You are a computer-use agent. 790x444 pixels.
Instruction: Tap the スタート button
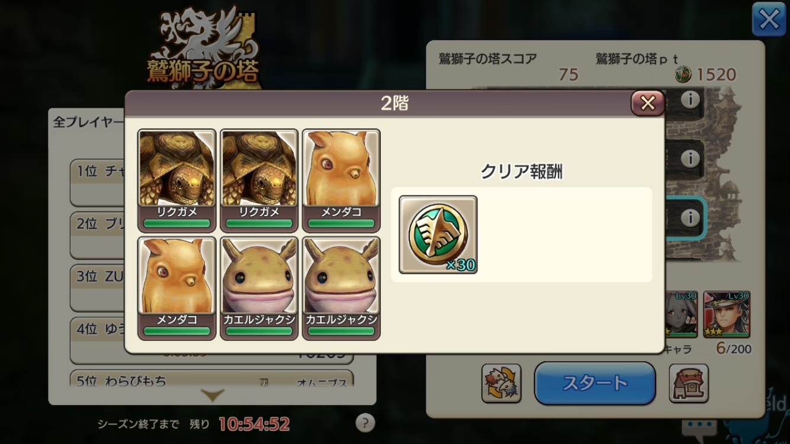tap(595, 383)
